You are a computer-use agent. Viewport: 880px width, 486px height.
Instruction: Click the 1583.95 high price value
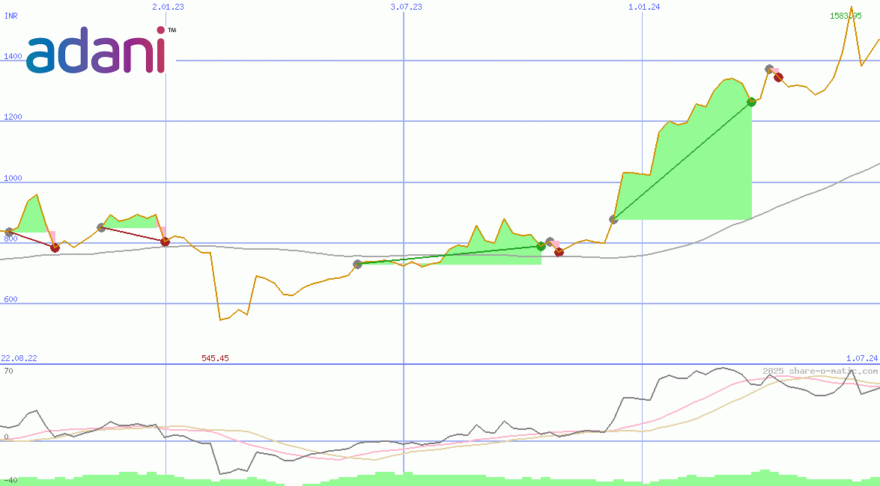pos(846,16)
